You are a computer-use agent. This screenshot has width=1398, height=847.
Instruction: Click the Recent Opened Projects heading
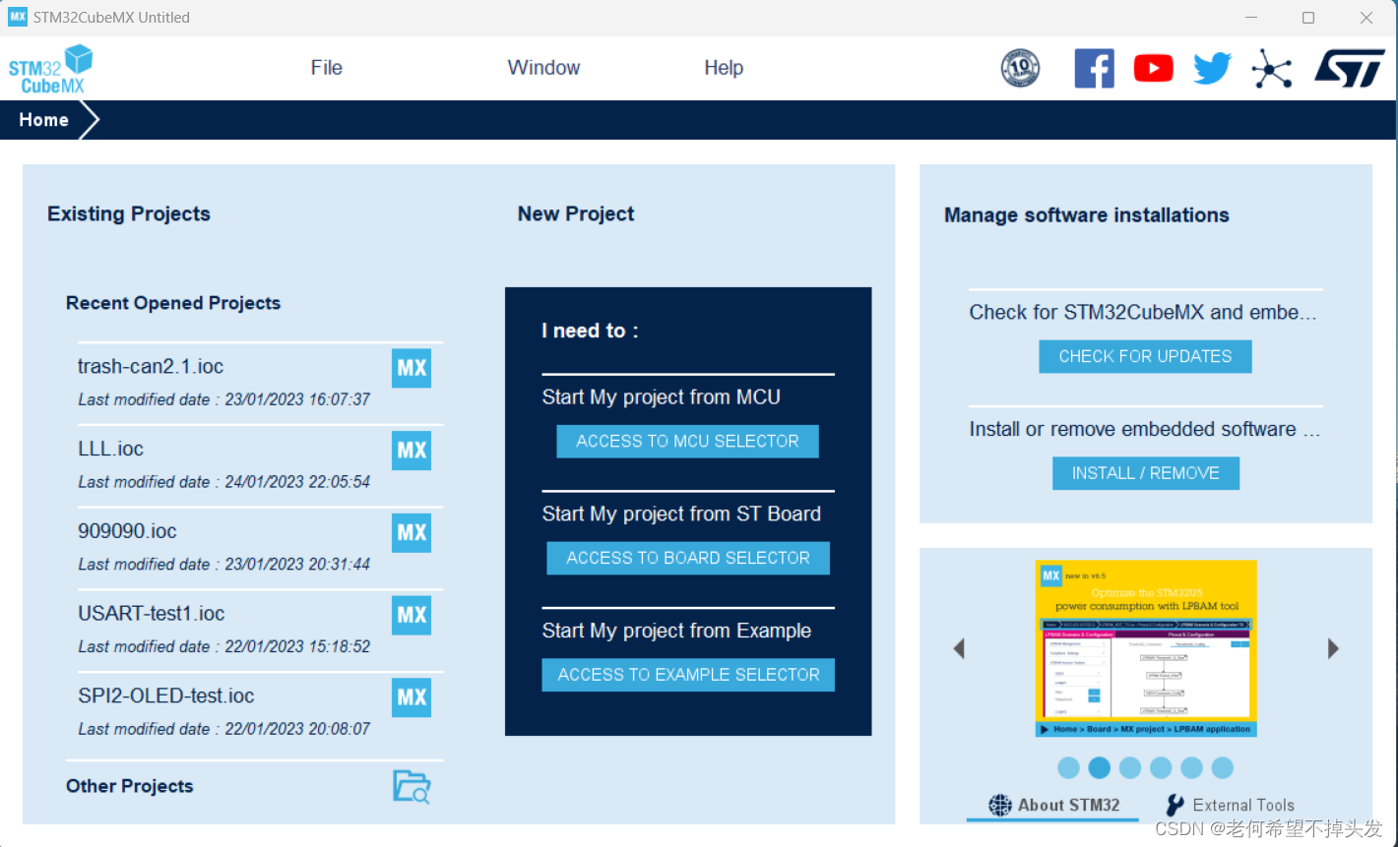[x=173, y=303]
